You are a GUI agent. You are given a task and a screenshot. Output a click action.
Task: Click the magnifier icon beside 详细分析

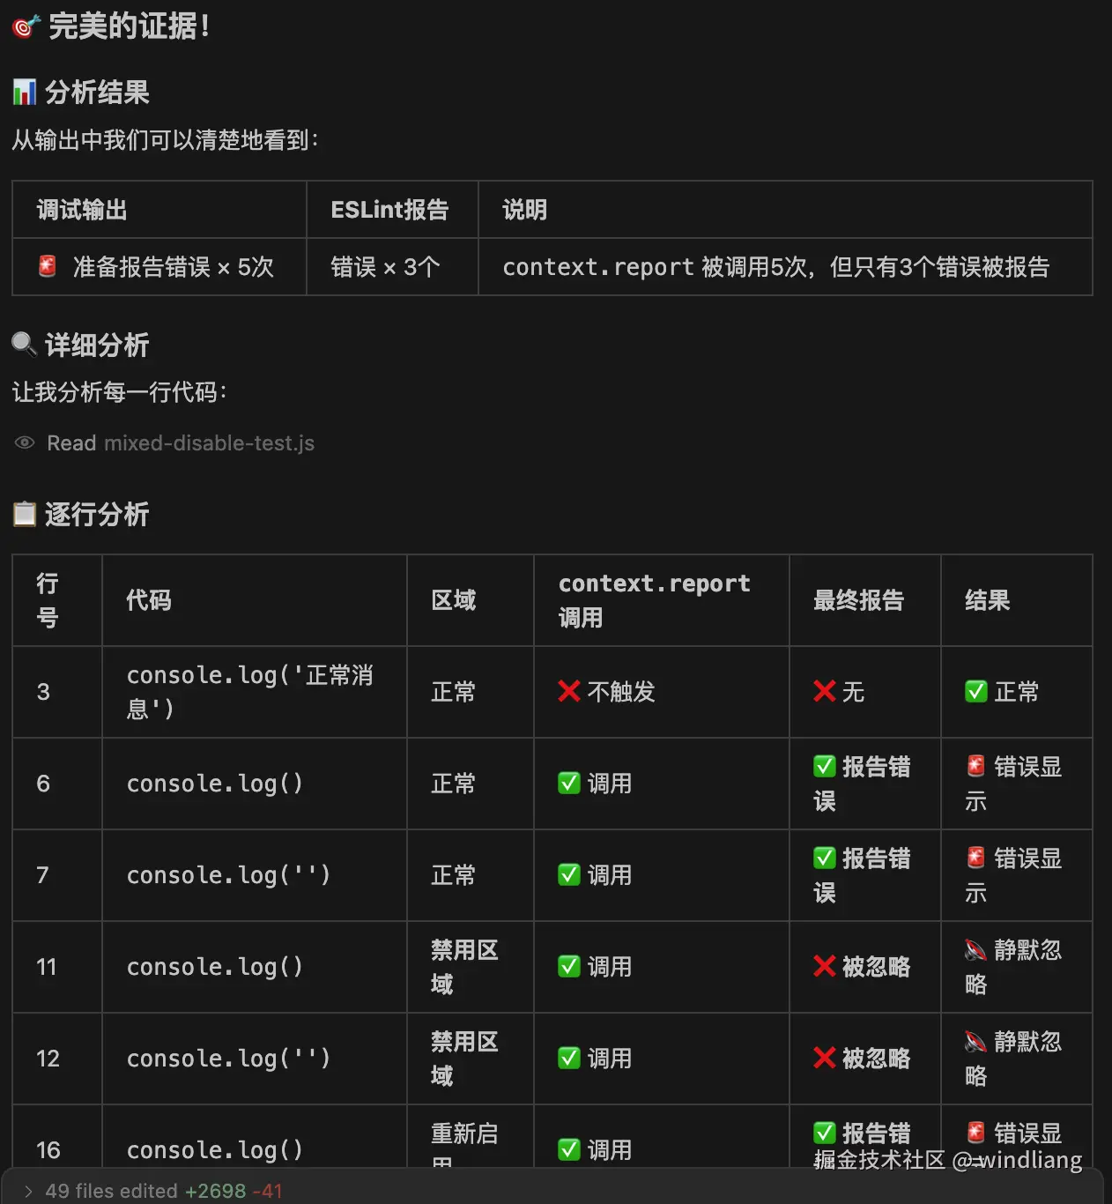point(25,344)
